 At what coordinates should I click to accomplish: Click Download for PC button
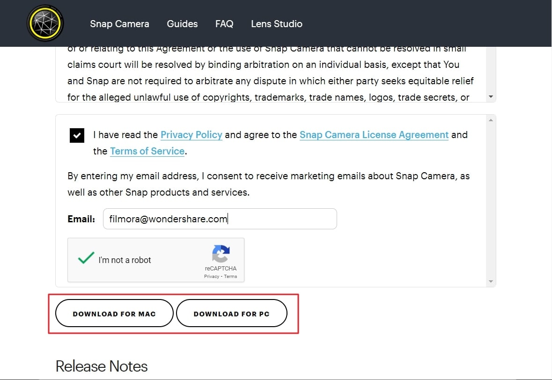tap(232, 313)
